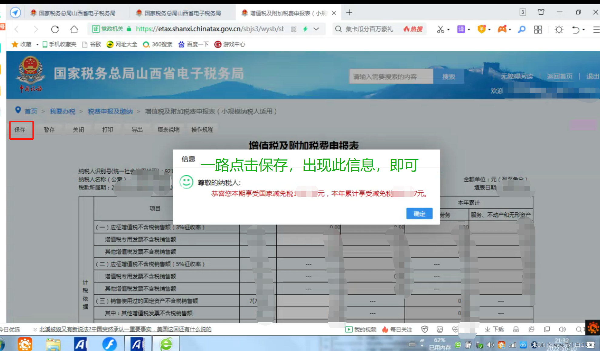The width and height of the screenshot is (600, 351).
Task: Expand the address bar dropdown arrow
Action: pyautogui.click(x=316, y=29)
